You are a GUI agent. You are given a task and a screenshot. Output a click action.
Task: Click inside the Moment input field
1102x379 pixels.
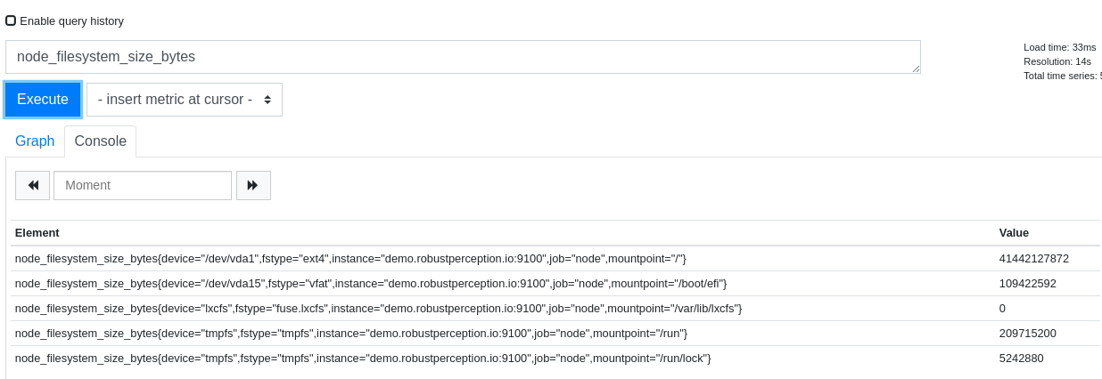coord(143,185)
